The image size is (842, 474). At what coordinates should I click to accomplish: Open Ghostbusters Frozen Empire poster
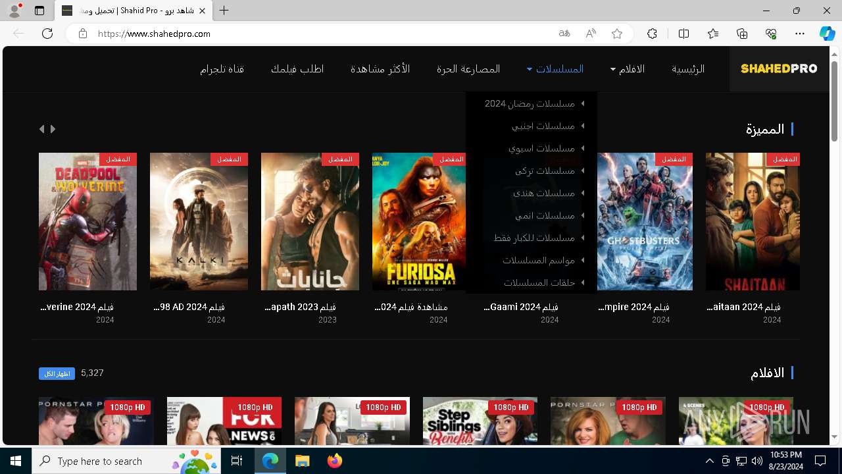645,222
